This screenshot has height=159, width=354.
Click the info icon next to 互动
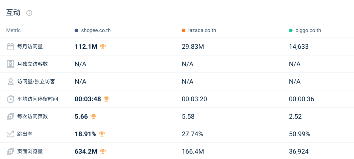click(29, 13)
